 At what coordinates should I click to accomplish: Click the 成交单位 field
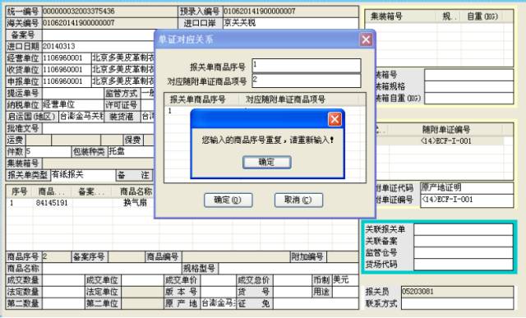(x=142, y=280)
